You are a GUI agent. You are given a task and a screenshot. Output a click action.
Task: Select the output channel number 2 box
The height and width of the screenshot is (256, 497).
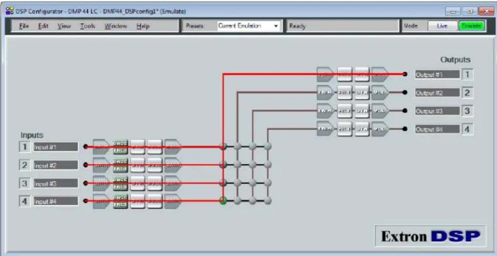[467, 92]
